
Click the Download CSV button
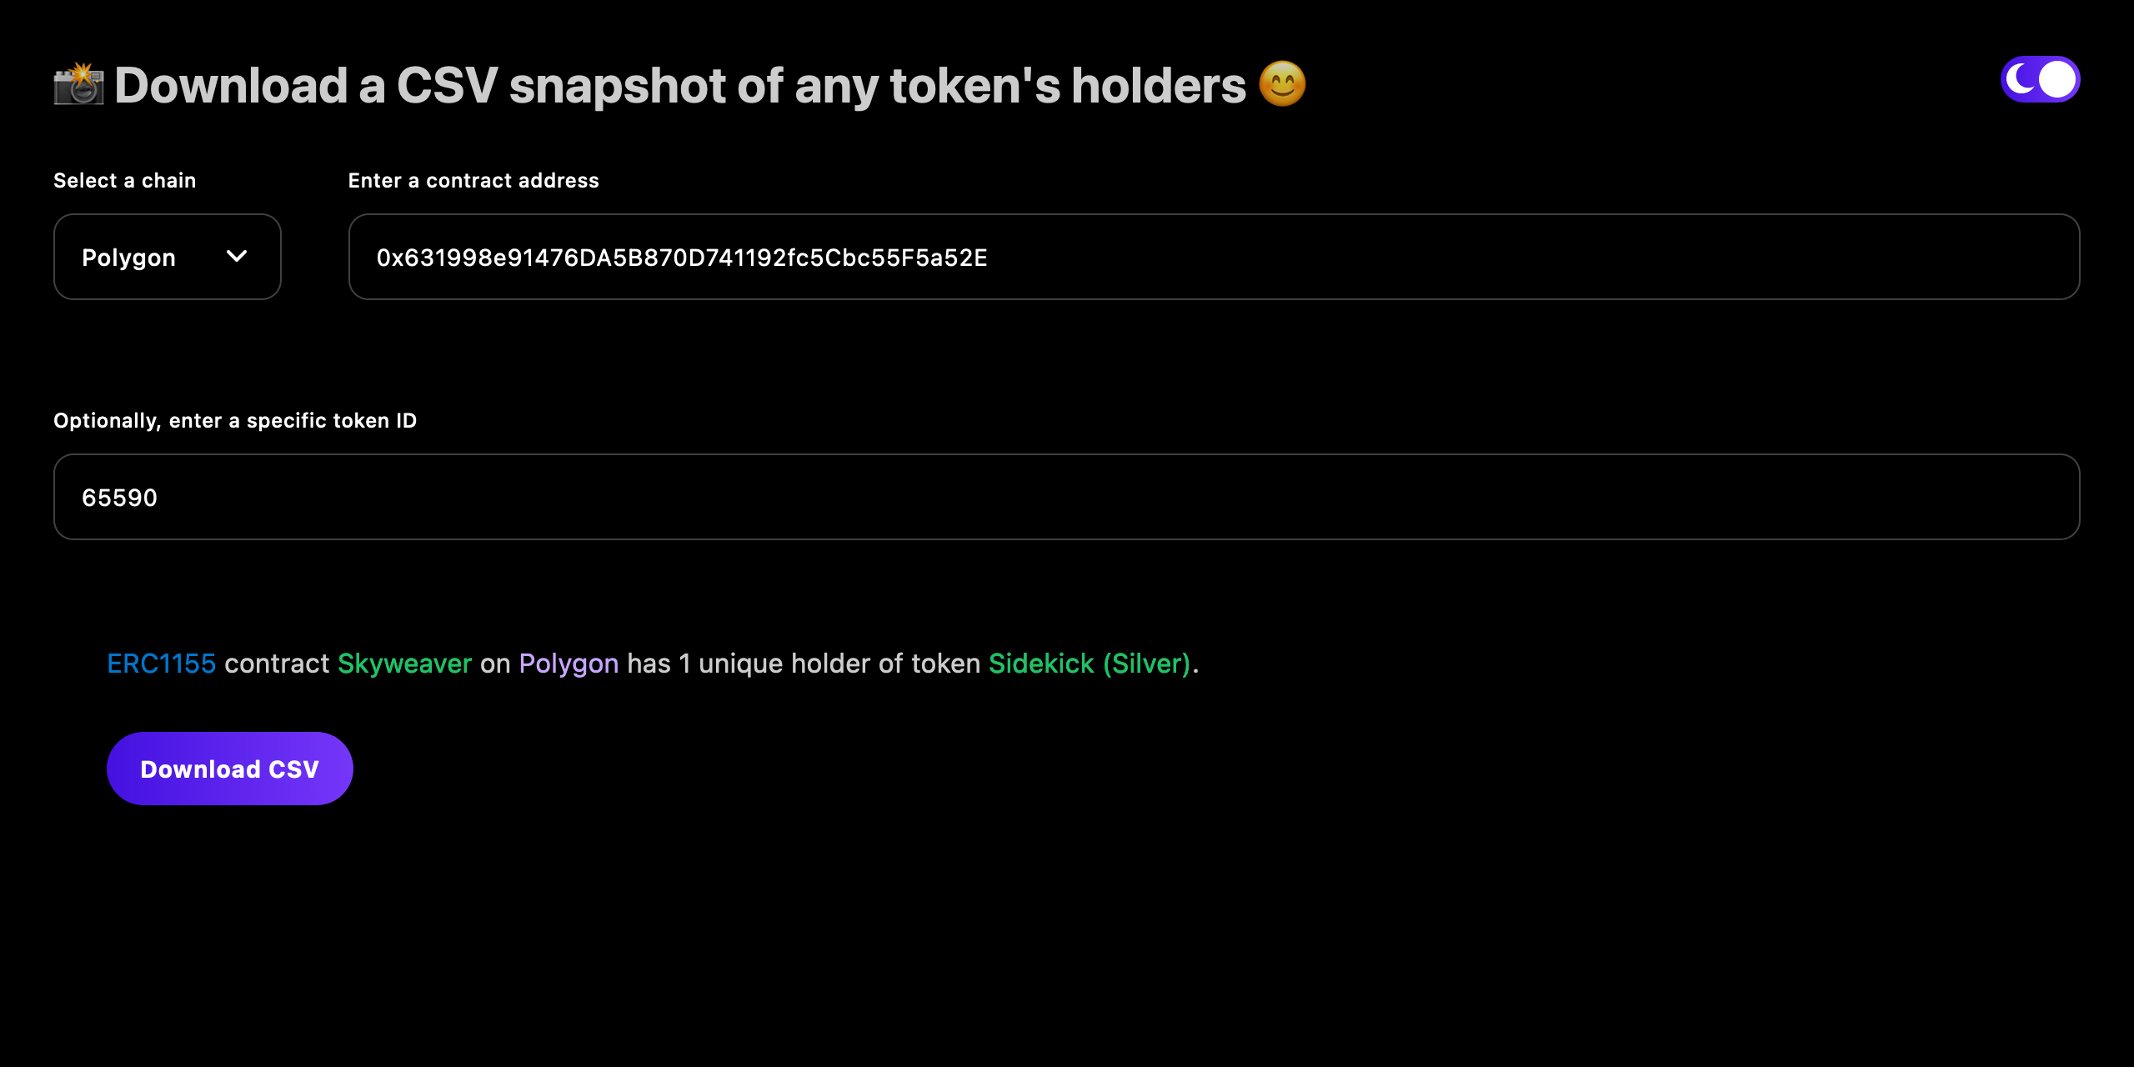(x=229, y=768)
